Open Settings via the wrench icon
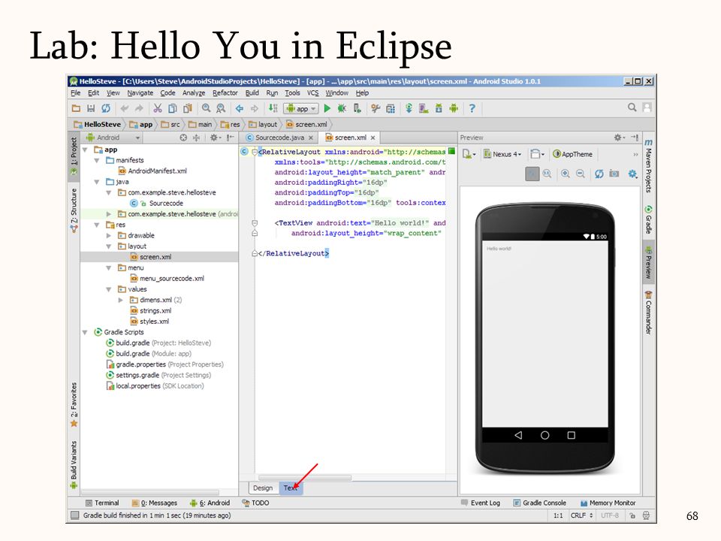 (376, 108)
